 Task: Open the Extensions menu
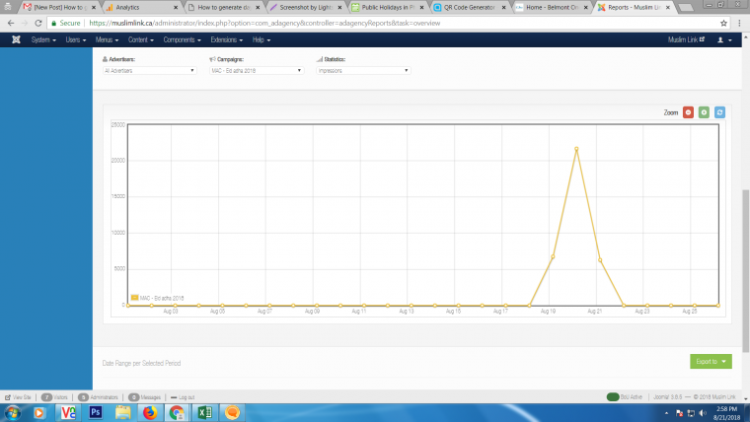[x=226, y=39]
